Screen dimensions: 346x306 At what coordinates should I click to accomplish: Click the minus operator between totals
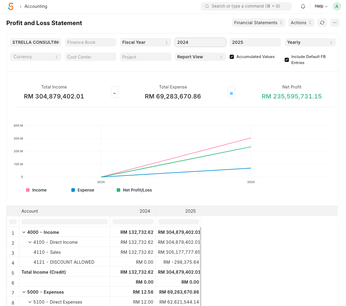tap(115, 92)
